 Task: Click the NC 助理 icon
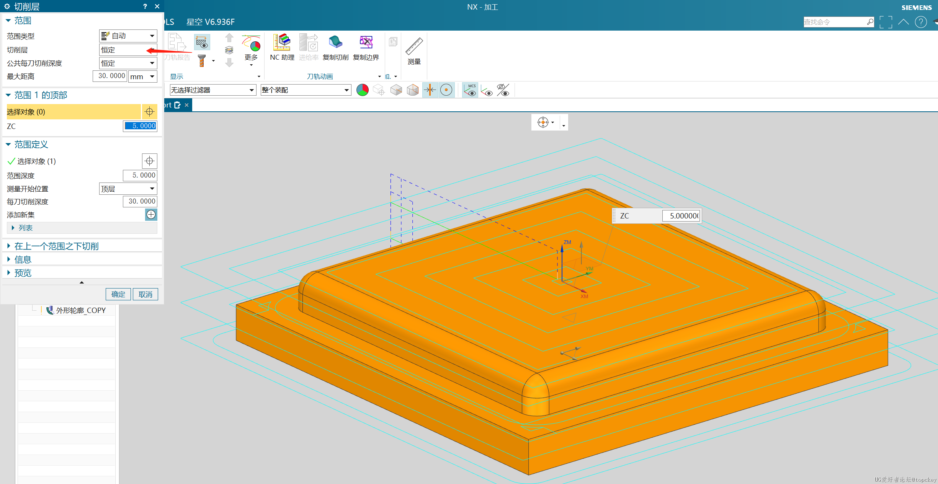pos(282,42)
